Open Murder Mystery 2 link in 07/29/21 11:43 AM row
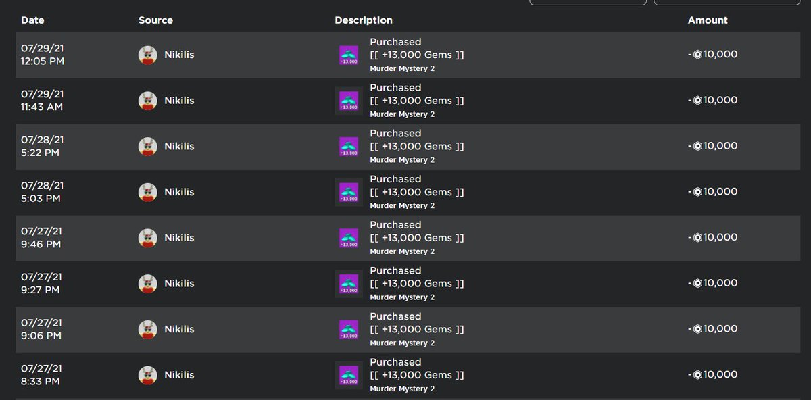Screen dimensions: 811x400 tap(402, 115)
